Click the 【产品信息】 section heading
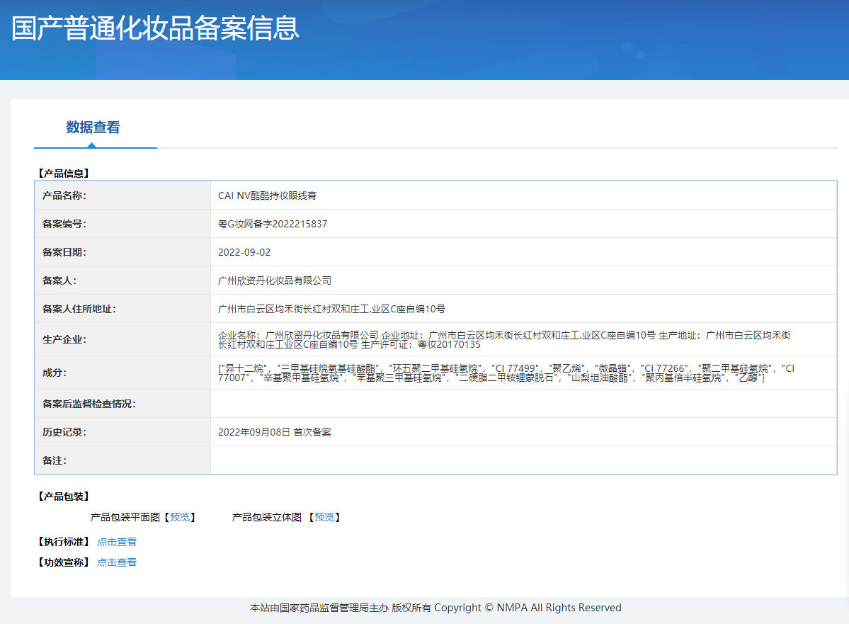Screen dimensions: 849x624 pyautogui.click(x=63, y=174)
